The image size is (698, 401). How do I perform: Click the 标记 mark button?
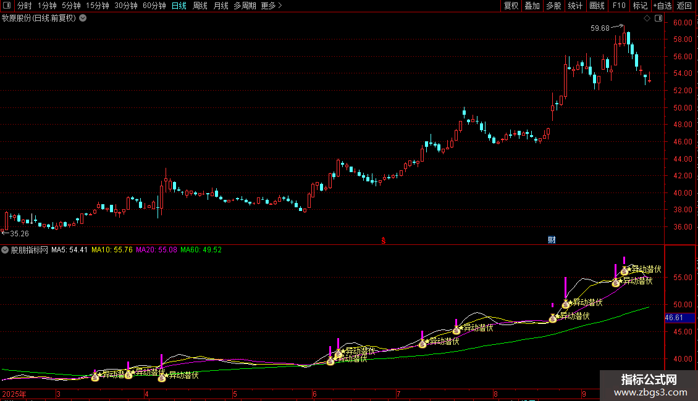(x=640, y=6)
